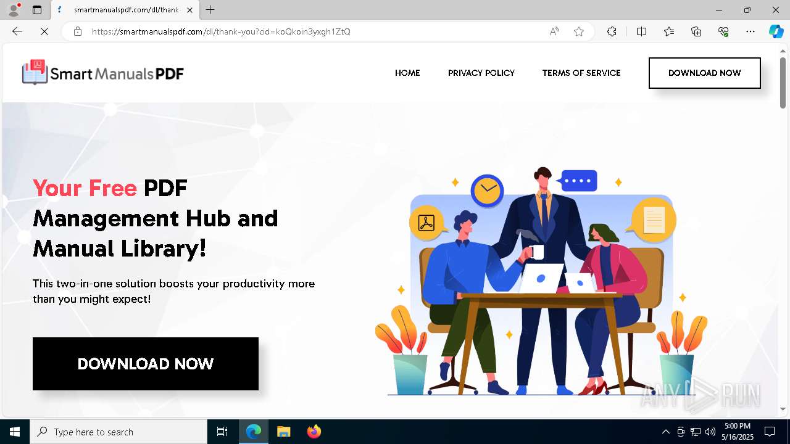This screenshot has height=444, width=790.
Task: Open the Favorites list icon
Action: [669, 31]
